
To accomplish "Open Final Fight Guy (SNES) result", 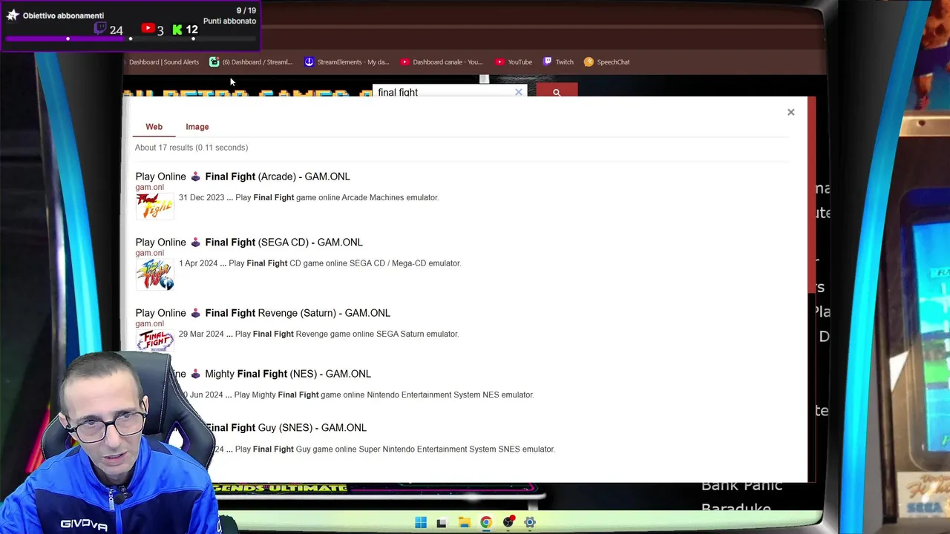I will pos(286,428).
